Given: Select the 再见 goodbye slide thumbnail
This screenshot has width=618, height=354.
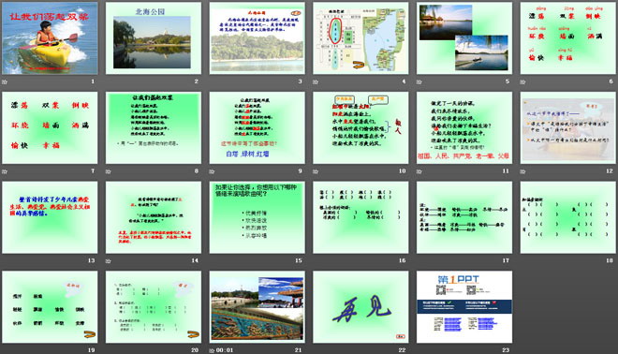Looking at the screenshot, I should tap(360, 306).
